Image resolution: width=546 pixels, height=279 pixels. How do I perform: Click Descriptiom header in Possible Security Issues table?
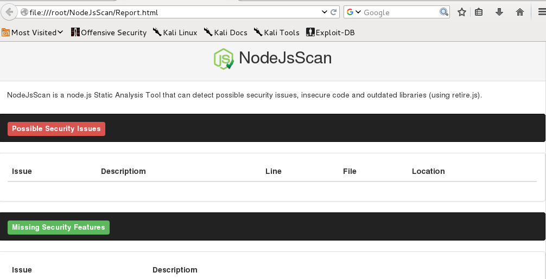click(123, 171)
